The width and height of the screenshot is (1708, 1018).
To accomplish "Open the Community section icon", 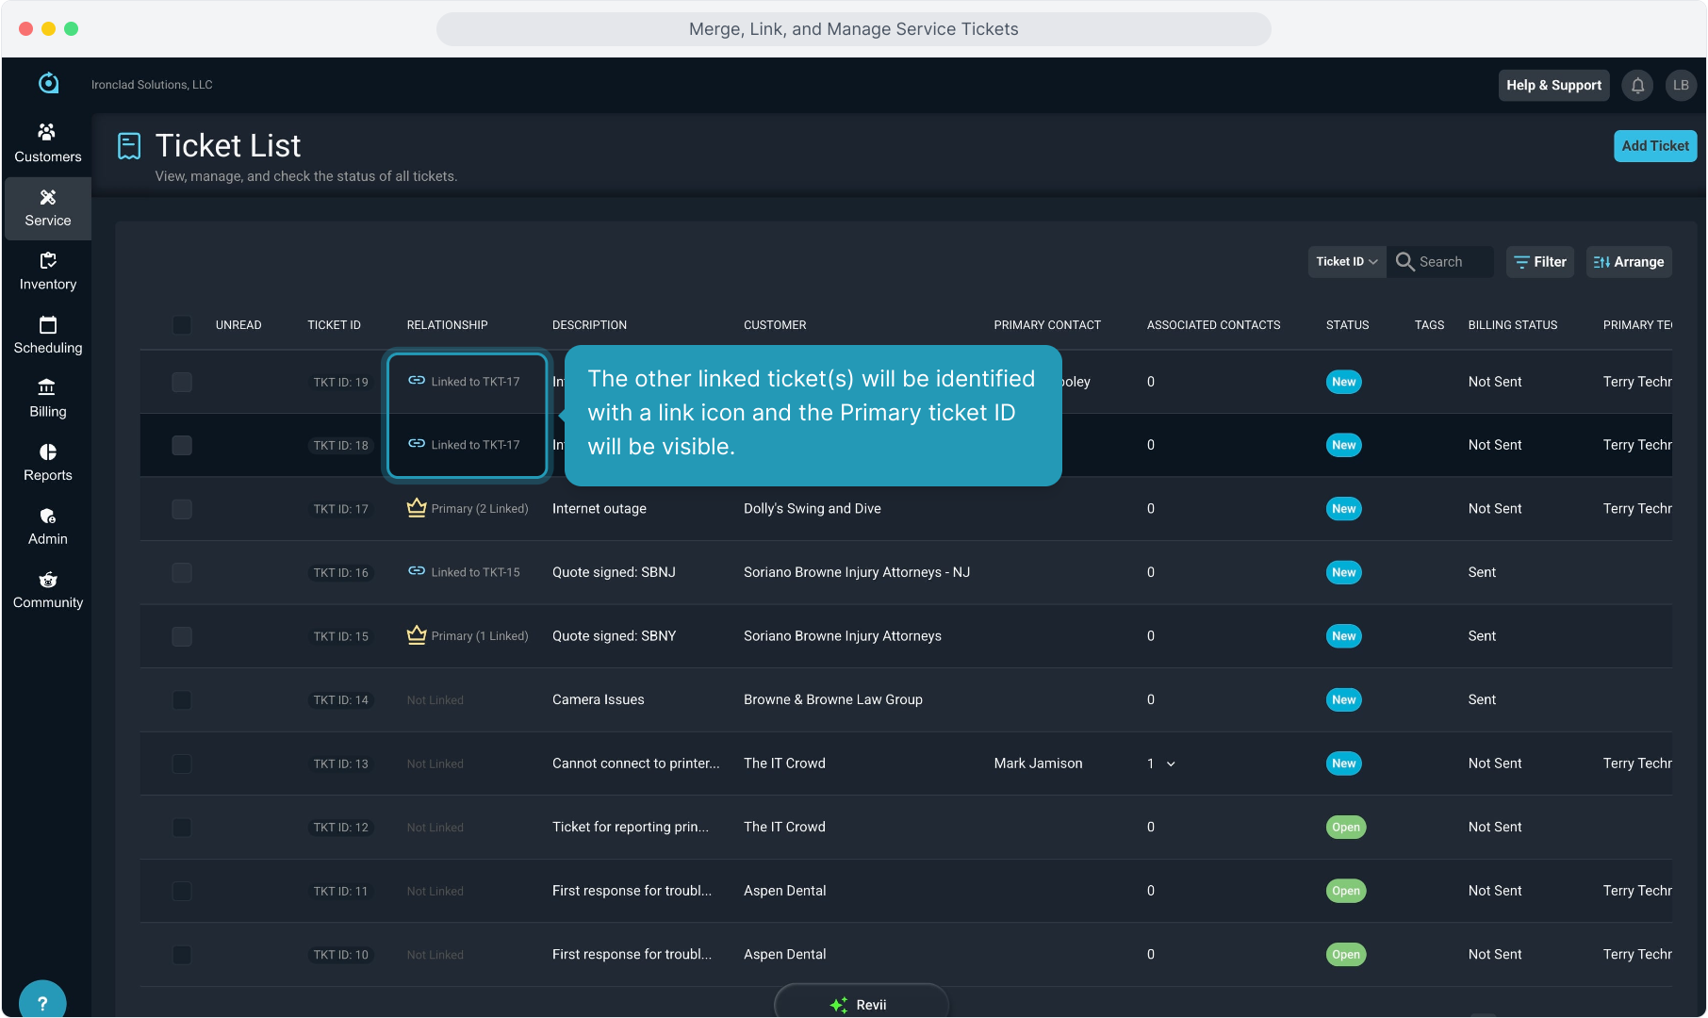I will (47, 581).
